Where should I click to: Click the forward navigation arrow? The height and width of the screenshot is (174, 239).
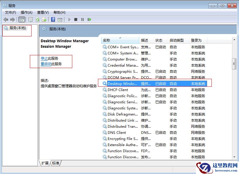(x=12, y=19)
